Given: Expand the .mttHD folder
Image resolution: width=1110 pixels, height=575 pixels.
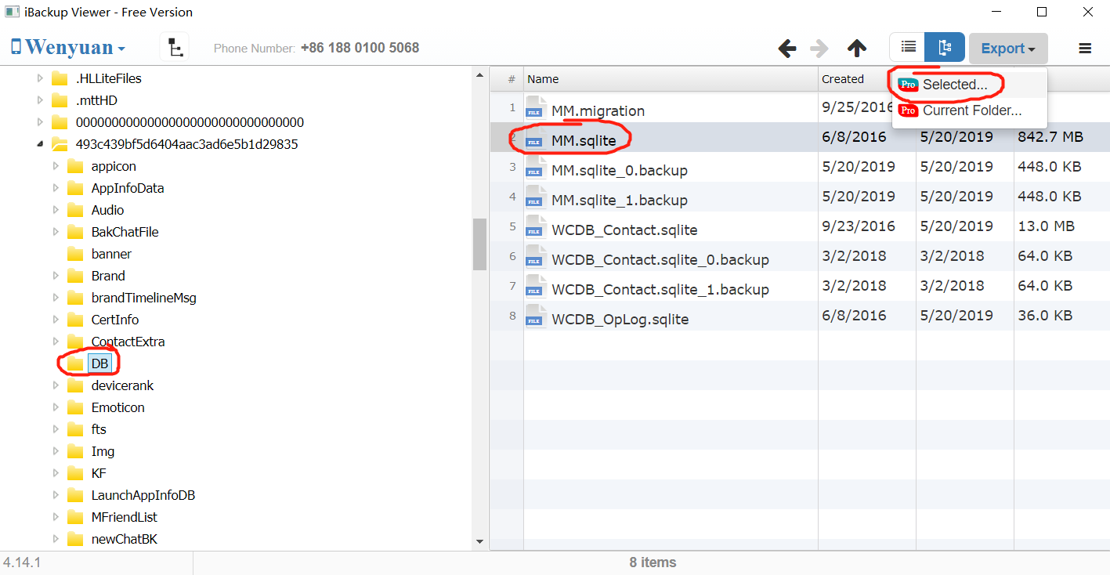Looking at the screenshot, I should 41,100.
